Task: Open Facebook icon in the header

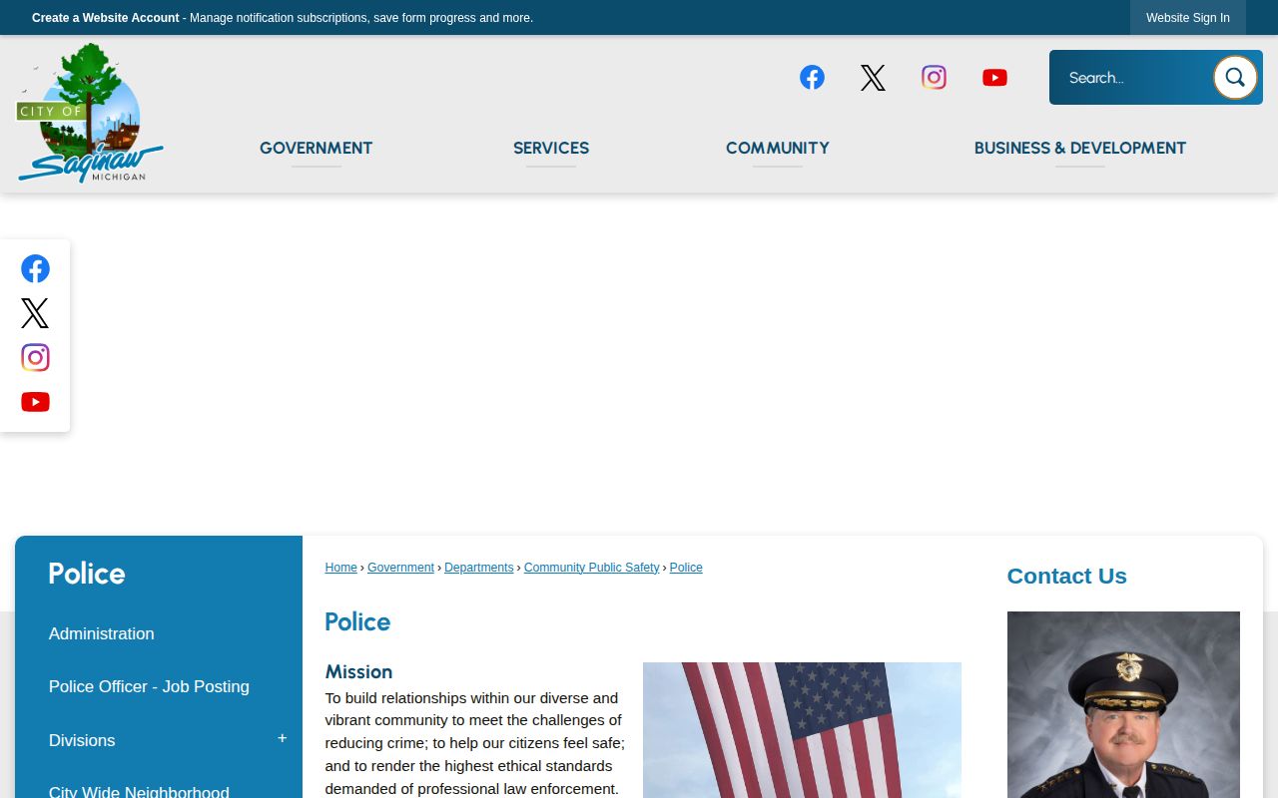Action: (812, 78)
